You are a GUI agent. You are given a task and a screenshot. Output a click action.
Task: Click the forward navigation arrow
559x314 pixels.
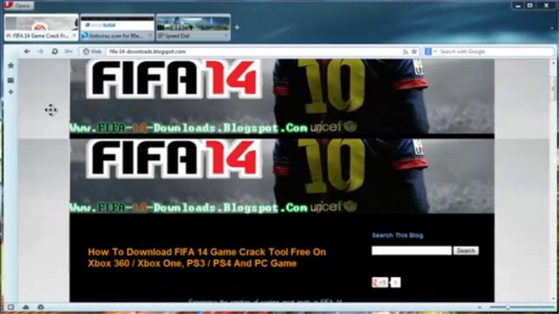pos(40,51)
